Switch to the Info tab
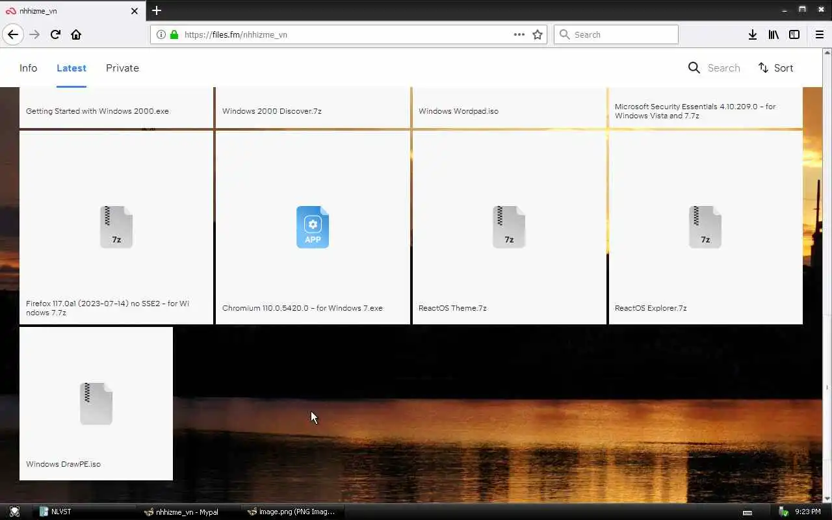This screenshot has width=832, height=520. 28,68
